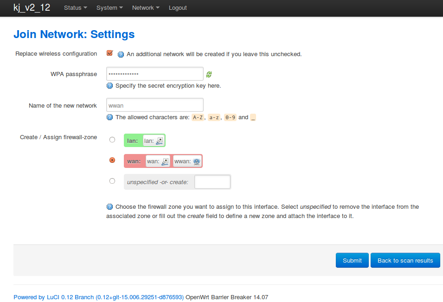
Task: Expand the System dropdown menu
Action: coord(109,8)
